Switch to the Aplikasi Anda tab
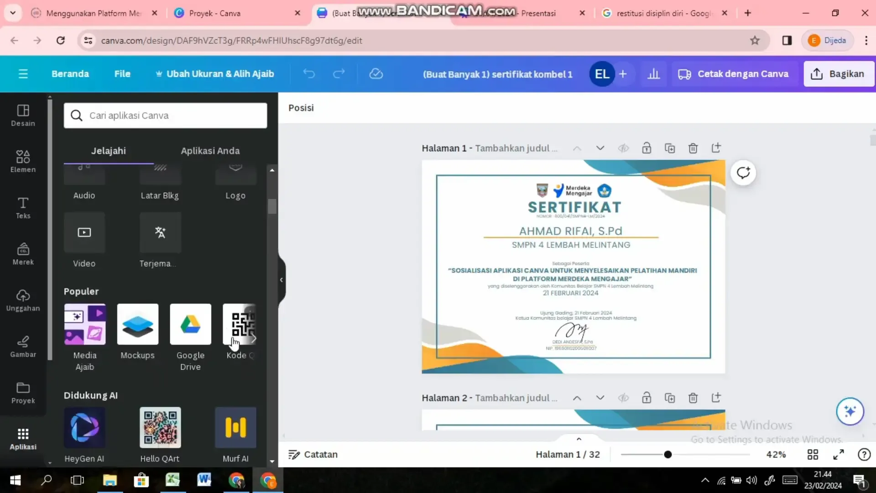876x493 pixels. point(210,151)
